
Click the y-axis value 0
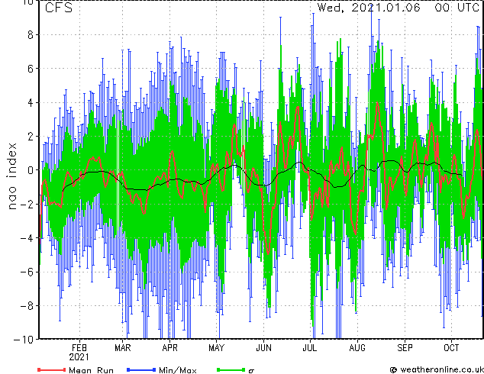coord(31,170)
